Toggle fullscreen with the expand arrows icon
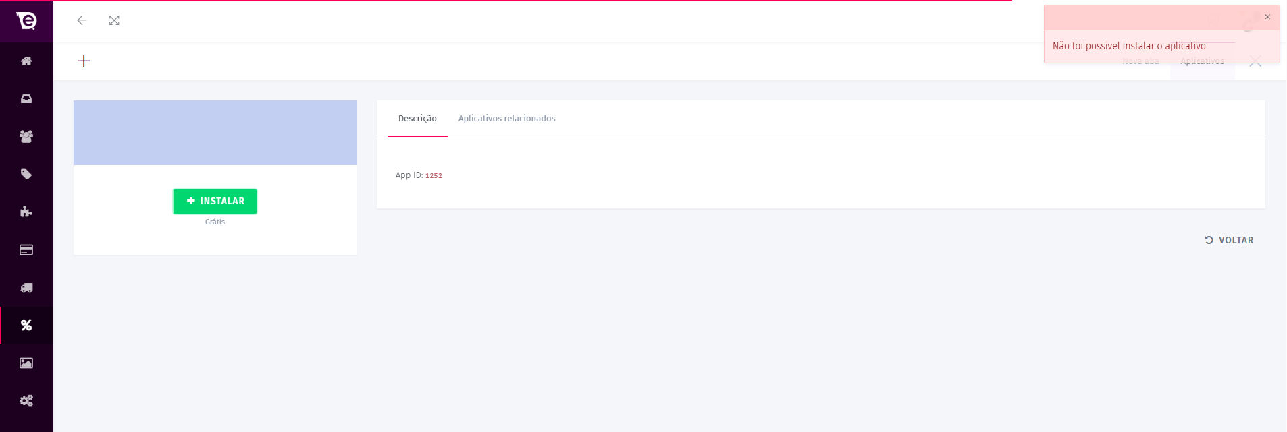The width and height of the screenshot is (1287, 432). click(x=114, y=20)
